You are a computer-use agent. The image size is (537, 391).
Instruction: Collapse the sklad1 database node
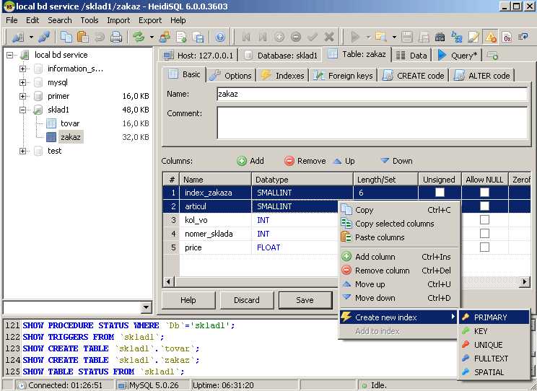coord(22,110)
